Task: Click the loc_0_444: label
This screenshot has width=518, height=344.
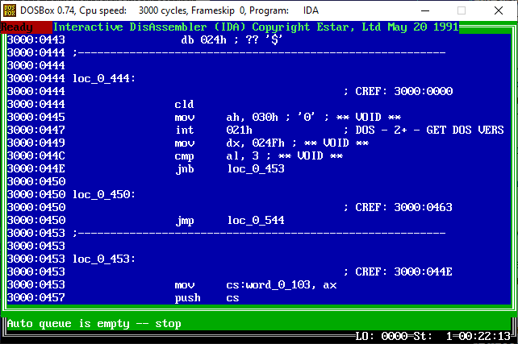Action: pyautogui.click(x=104, y=78)
